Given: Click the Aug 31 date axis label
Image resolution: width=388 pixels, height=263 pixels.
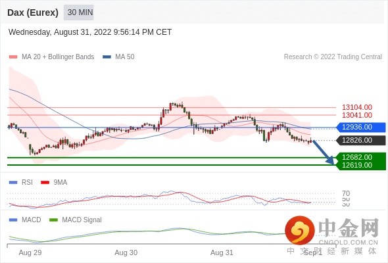Looking at the screenshot, I should [222, 253].
